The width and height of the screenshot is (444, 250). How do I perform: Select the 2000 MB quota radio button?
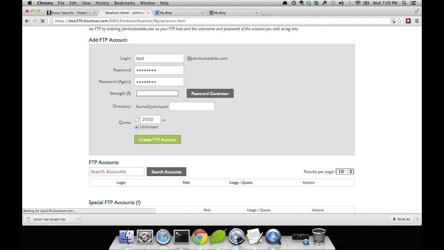[137, 120]
